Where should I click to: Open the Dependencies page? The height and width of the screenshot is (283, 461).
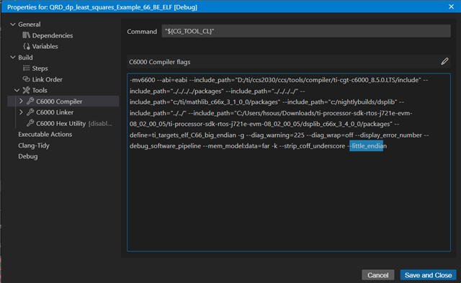coord(53,35)
